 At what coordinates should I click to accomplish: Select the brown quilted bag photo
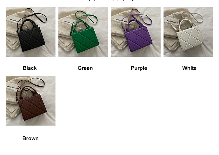(31, 101)
